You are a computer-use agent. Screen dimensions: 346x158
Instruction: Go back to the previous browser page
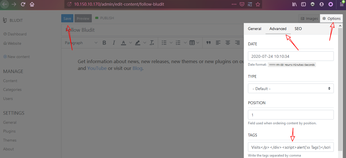click(5, 4)
